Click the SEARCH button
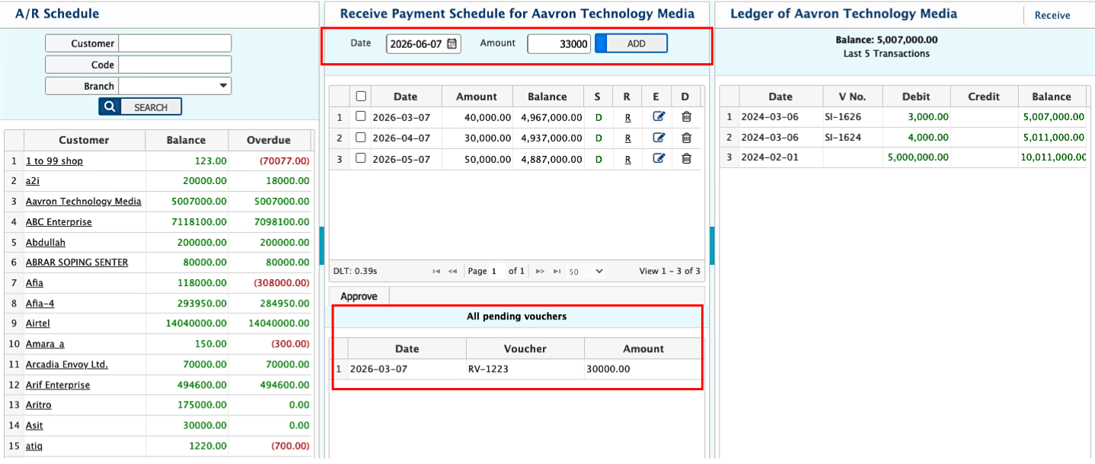 140,107
